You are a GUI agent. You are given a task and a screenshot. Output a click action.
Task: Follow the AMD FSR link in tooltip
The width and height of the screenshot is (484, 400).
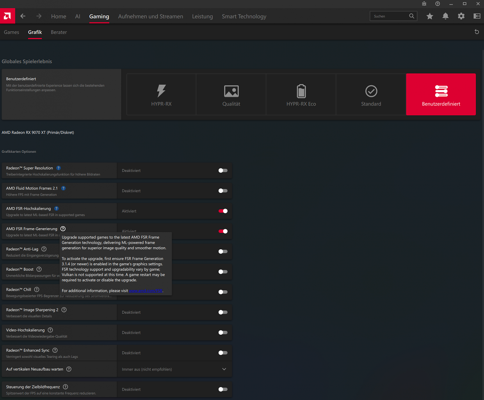tap(146, 291)
